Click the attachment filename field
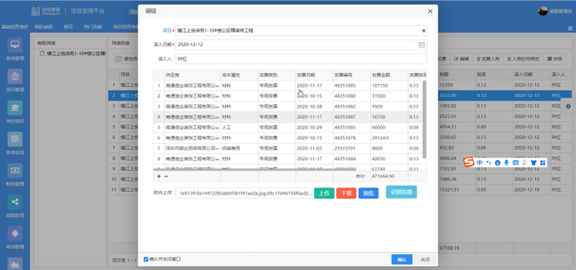Image resolution: width=576 pixels, height=270 pixels. click(x=244, y=193)
